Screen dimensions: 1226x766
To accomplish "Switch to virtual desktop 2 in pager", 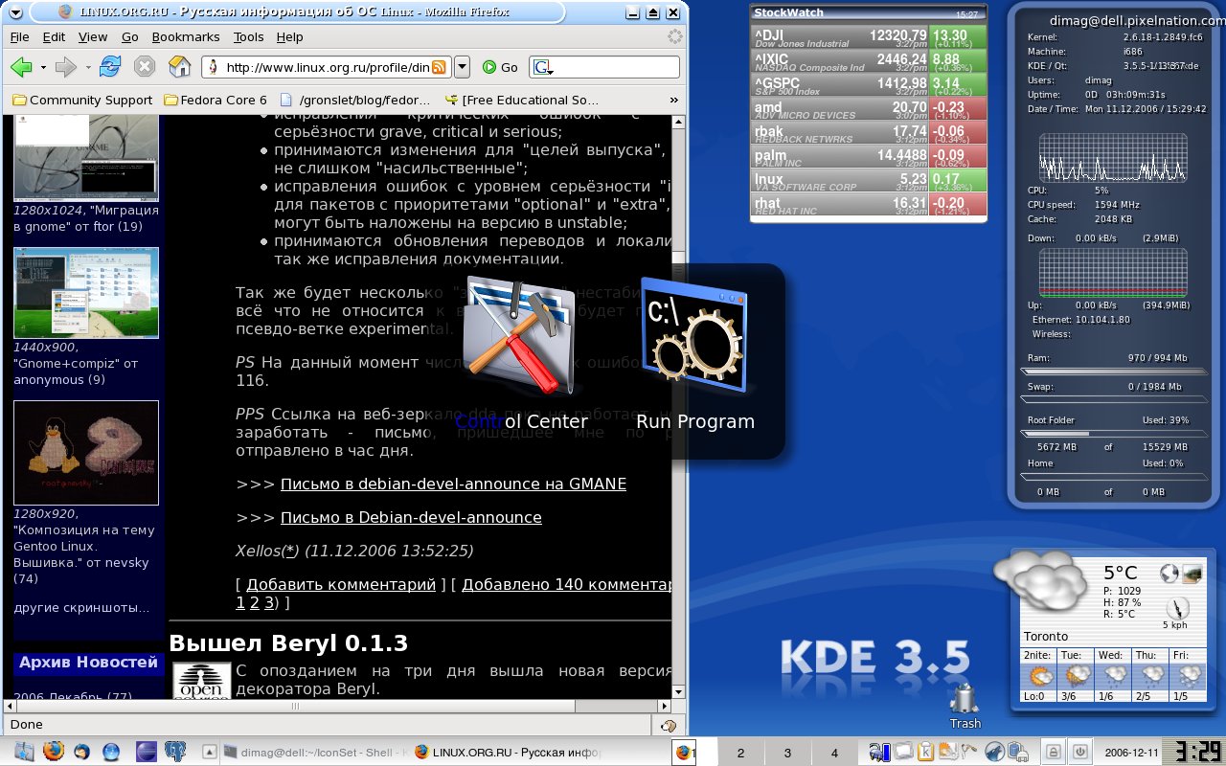I will [x=740, y=753].
